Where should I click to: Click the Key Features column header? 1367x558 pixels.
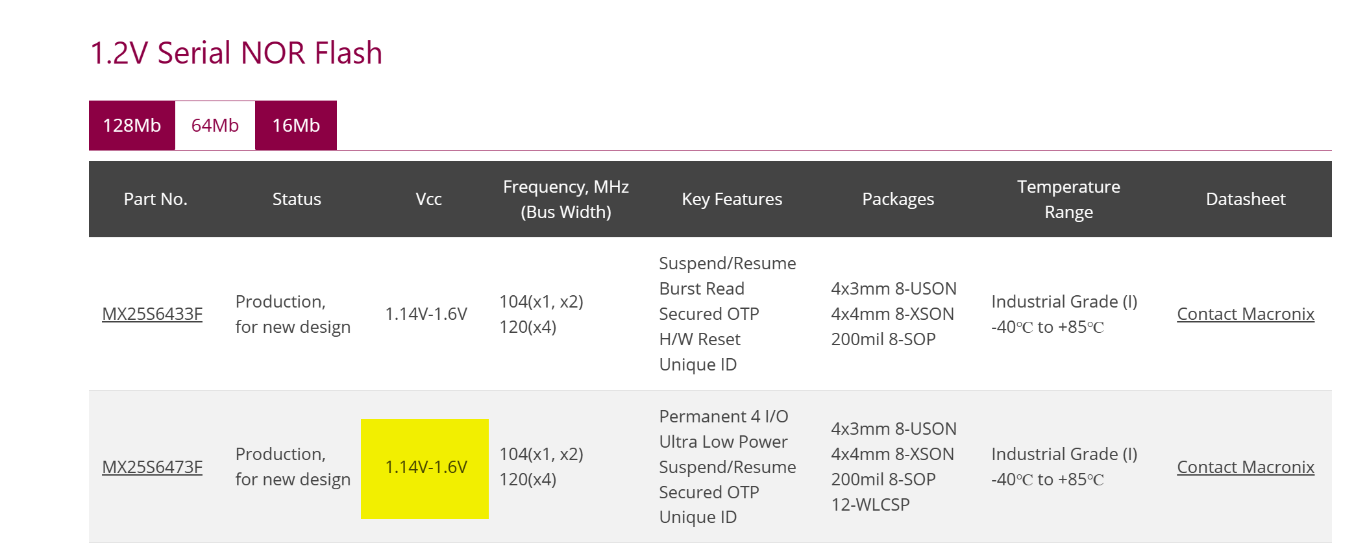732,199
